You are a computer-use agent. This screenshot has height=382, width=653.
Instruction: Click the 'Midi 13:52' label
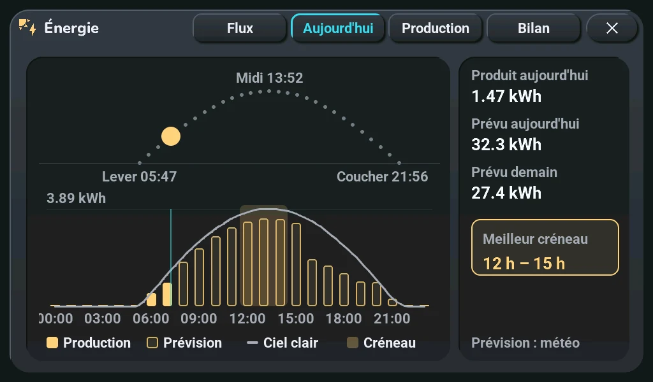pos(270,78)
